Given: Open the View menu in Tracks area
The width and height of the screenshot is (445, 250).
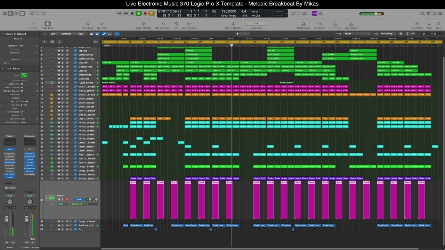Looking at the screenshot, I should pos(81,34).
